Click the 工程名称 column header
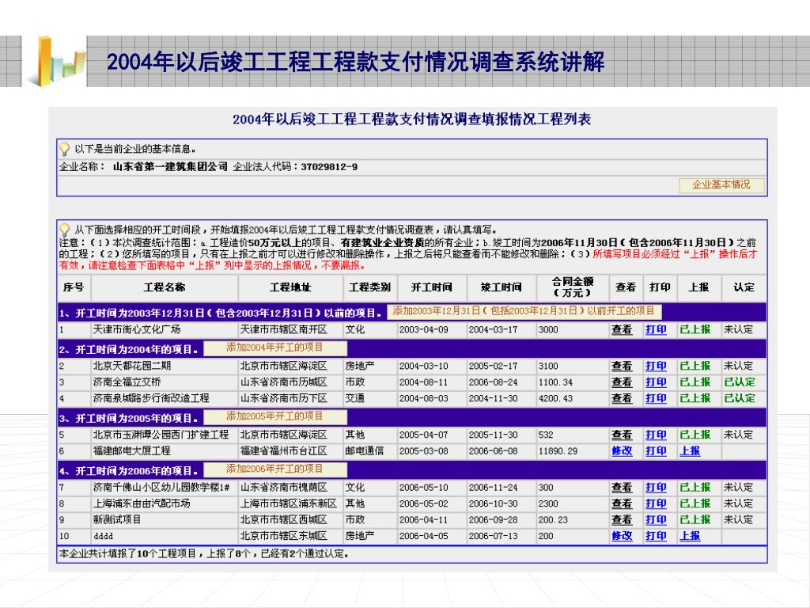Image resolution: width=810 pixels, height=608 pixels. coord(165,287)
